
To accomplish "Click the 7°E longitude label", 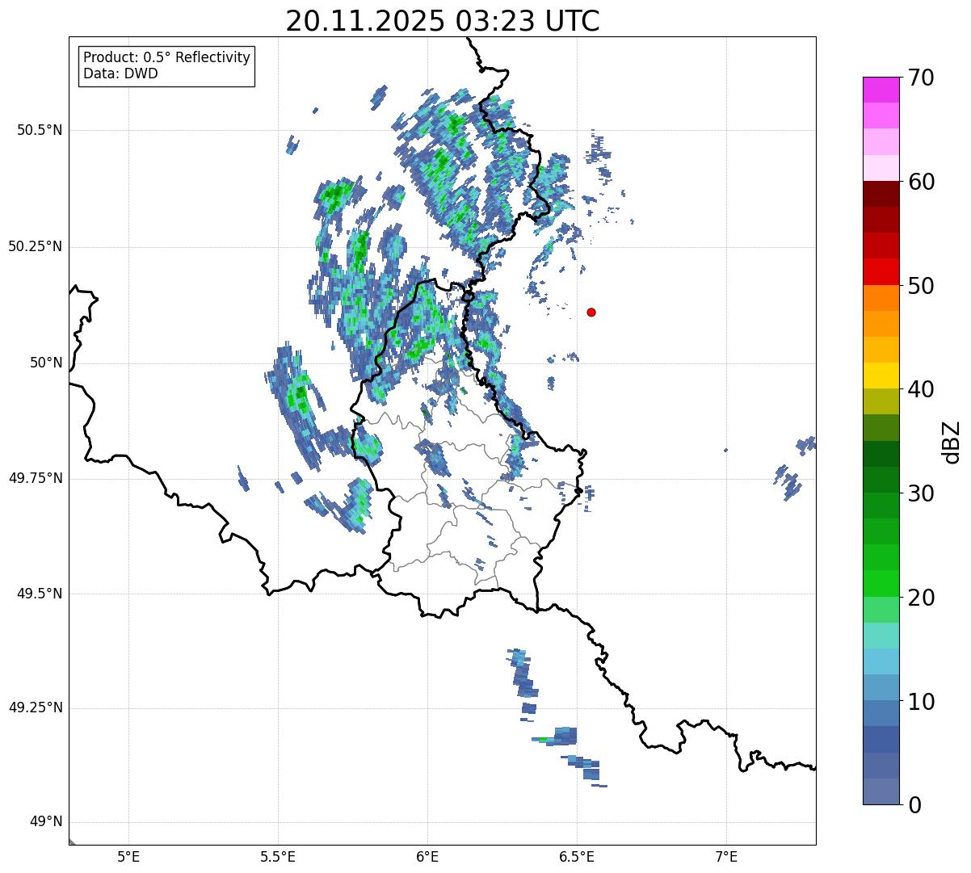I will 726,858.
